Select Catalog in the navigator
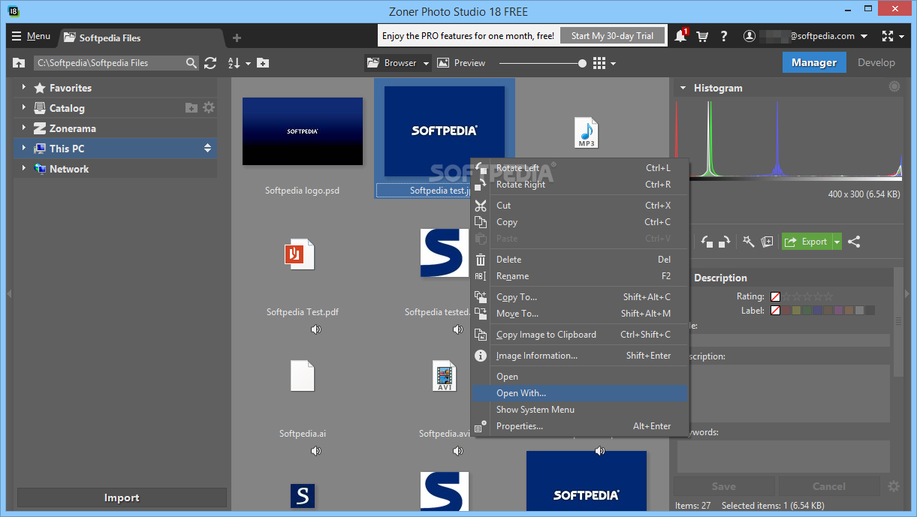The image size is (917, 517). (x=67, y=108)
